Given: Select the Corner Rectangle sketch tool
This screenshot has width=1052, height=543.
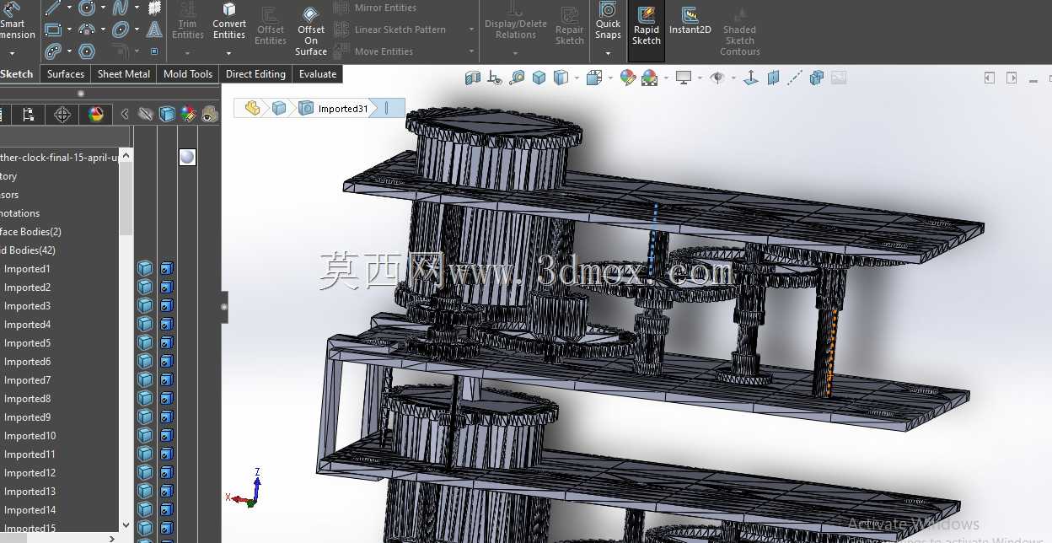Looking at the screenshot, I should (x=52, y=30).
